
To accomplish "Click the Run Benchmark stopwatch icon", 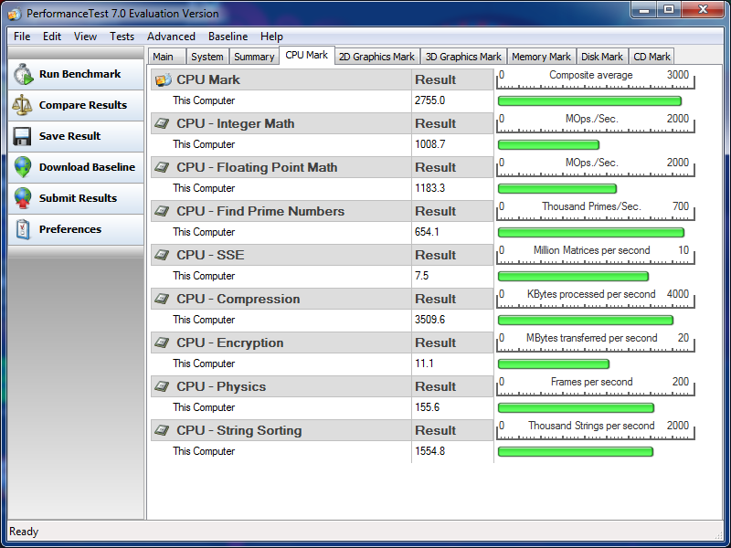I will coord(23,75).
